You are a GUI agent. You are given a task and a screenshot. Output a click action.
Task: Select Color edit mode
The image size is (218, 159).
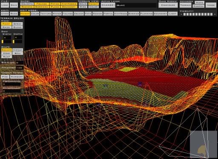[x=35, y=14]
